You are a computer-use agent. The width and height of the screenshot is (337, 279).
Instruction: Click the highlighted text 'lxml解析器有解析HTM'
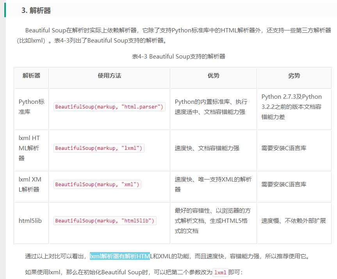(120, 256)
